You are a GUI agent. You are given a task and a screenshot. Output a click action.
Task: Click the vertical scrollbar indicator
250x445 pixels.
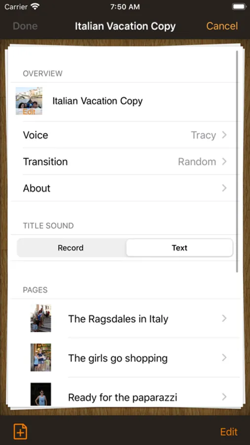(237, 161)
